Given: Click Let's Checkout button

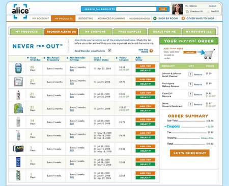Looking at the screenshot, I should click(x=190, y=153).
